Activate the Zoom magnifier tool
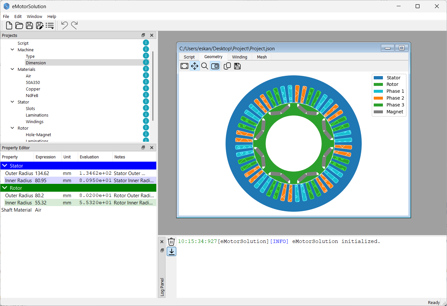The height and width of the screenshot is (306, 447). [x=205, y=66]
